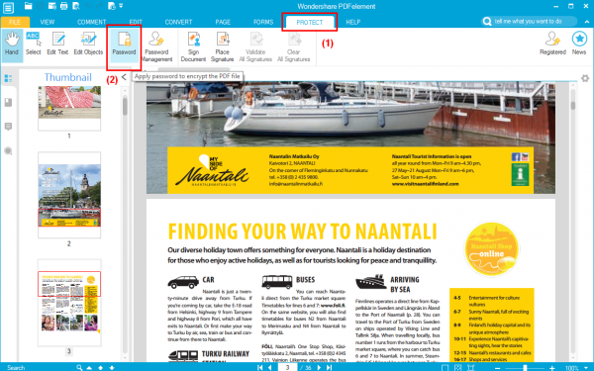Select the Place Signature tool
The height and width of the screenshot is (371, 594).
click(x=223, y=46)
